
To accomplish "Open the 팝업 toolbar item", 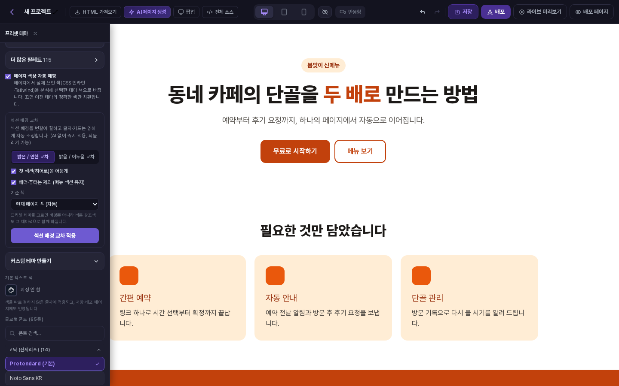I will (186, 12).
